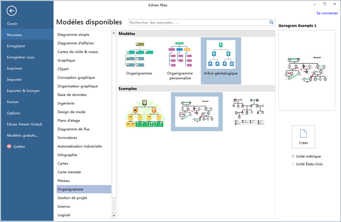Viewport: 341px width, 222px height.
Task: Click the Créer button
Action: [303, 137]
